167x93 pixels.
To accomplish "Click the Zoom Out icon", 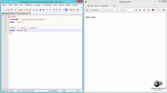I will tap(50, 10).
